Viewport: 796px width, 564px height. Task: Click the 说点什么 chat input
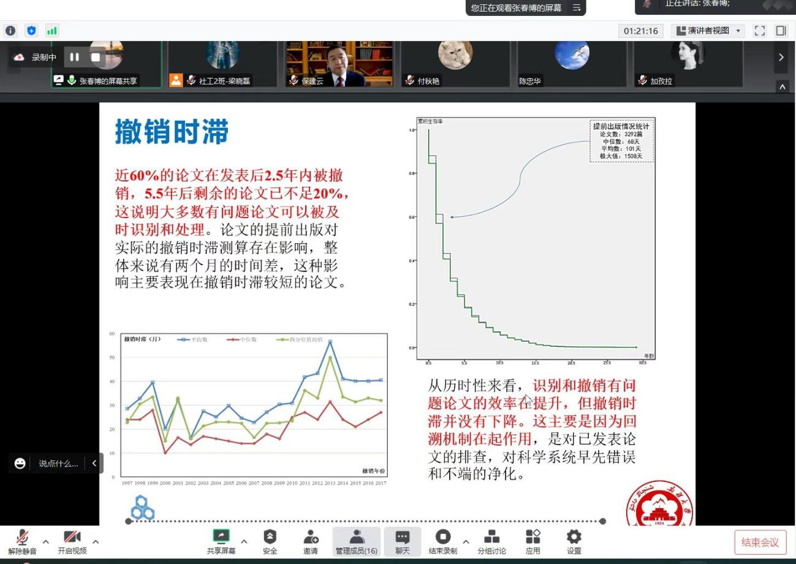(x=58, y=463)
